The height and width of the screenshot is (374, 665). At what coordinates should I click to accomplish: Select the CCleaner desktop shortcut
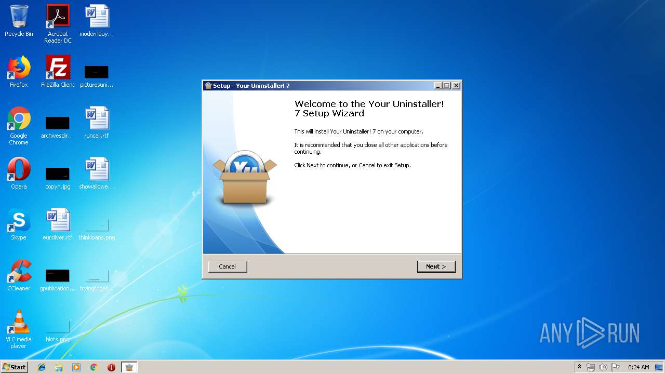(19, 275)
